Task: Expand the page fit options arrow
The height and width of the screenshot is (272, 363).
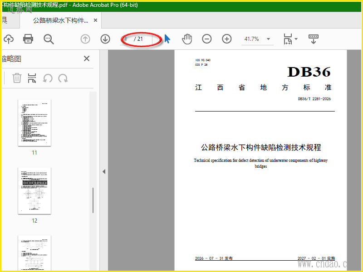Action: (296, 39)
